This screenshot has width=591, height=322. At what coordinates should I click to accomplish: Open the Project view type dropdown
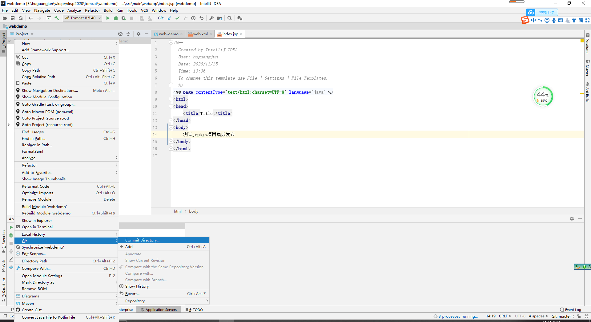tap(22, 34)
